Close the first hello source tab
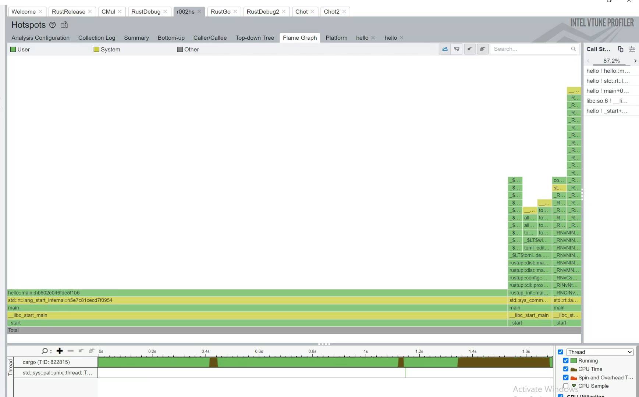639x397 pixels. (x=373, y=38)
